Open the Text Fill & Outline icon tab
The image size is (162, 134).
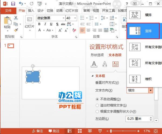click(94, 64)
